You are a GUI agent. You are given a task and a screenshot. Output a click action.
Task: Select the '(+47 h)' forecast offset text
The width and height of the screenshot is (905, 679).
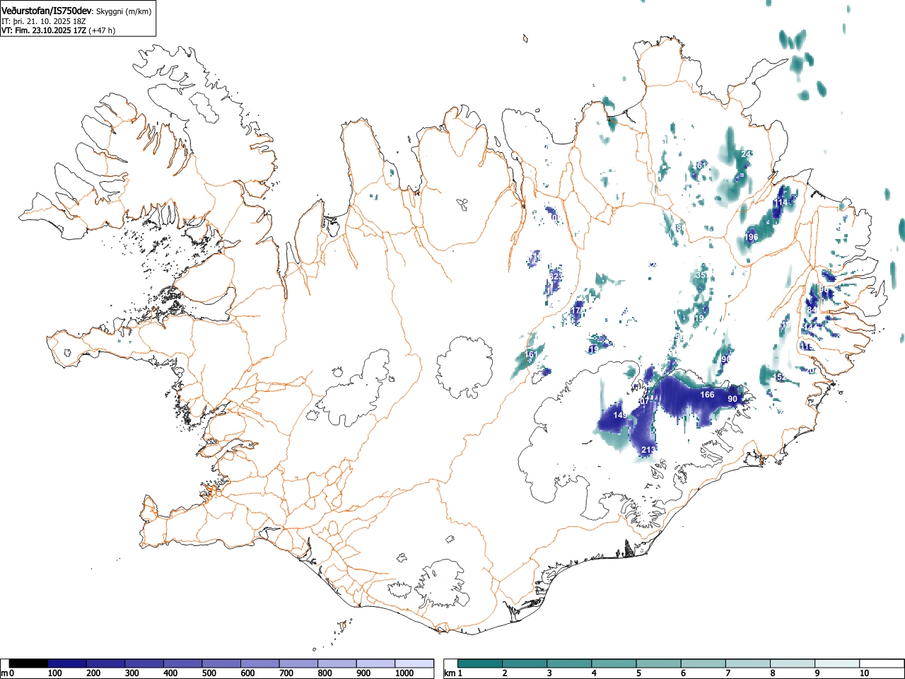102,30
